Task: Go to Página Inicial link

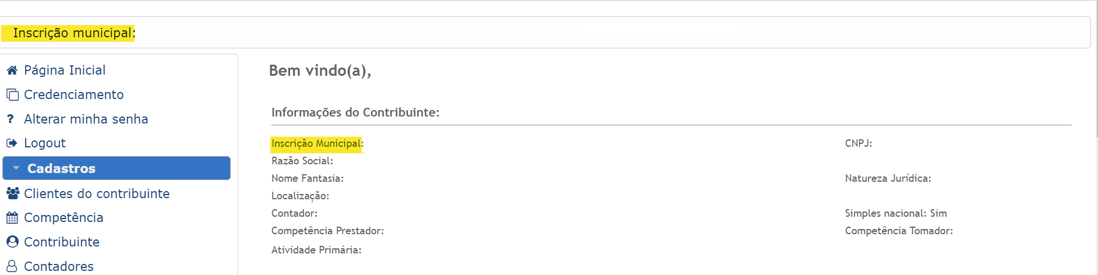Action: click(x=65, y=70)
